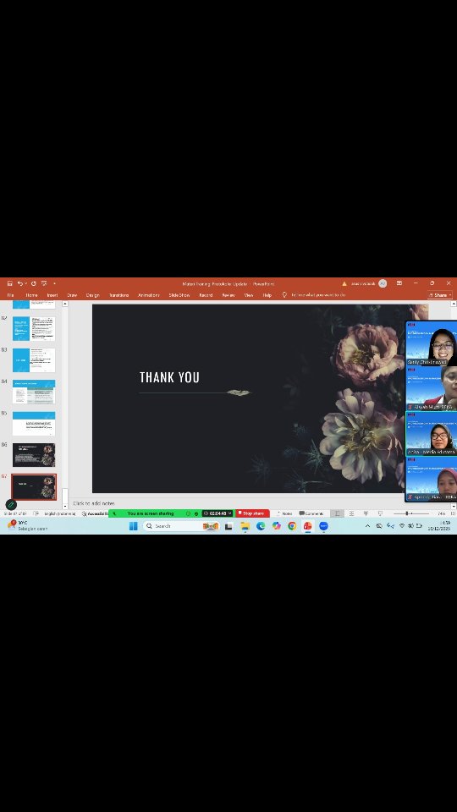Open the Insert ribbon tab
The width and height of the screenshot is (457, 812).
[x=52, y=295]
